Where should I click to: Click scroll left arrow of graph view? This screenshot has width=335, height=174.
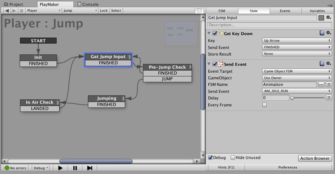tap(4, 161)
